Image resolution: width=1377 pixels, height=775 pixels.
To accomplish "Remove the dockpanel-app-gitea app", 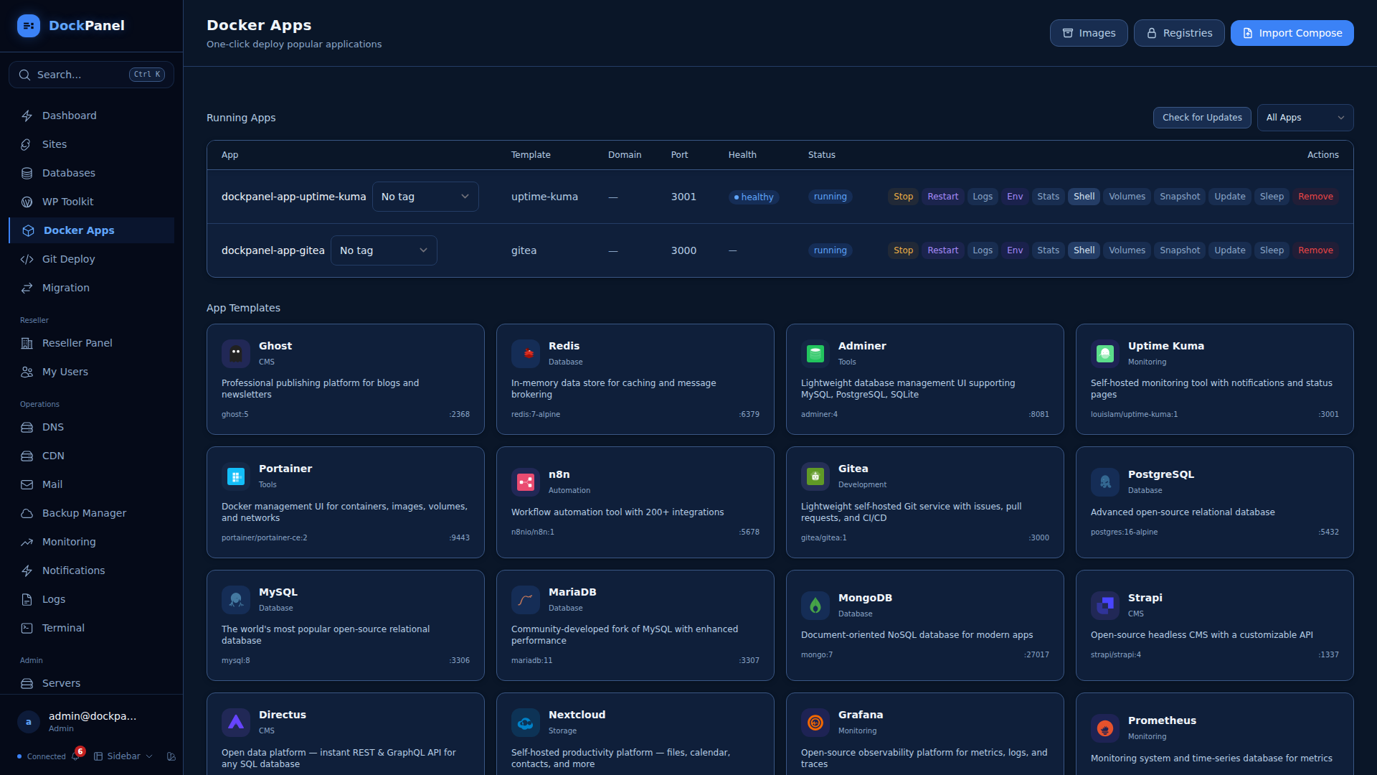I will click(x=1315, y=250).
